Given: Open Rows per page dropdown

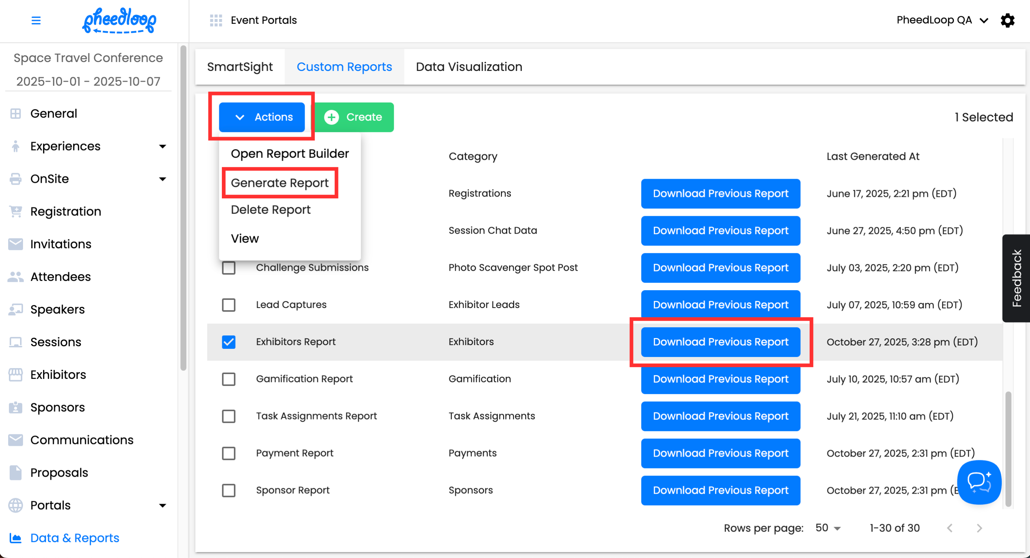Looking at the screenshot, I should click(x=828, y=528).
